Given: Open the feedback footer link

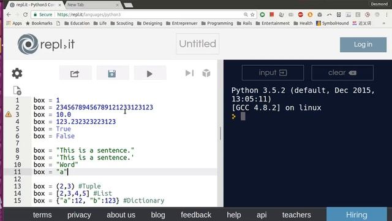Looking at the screenshot, I should click(196, 215).
